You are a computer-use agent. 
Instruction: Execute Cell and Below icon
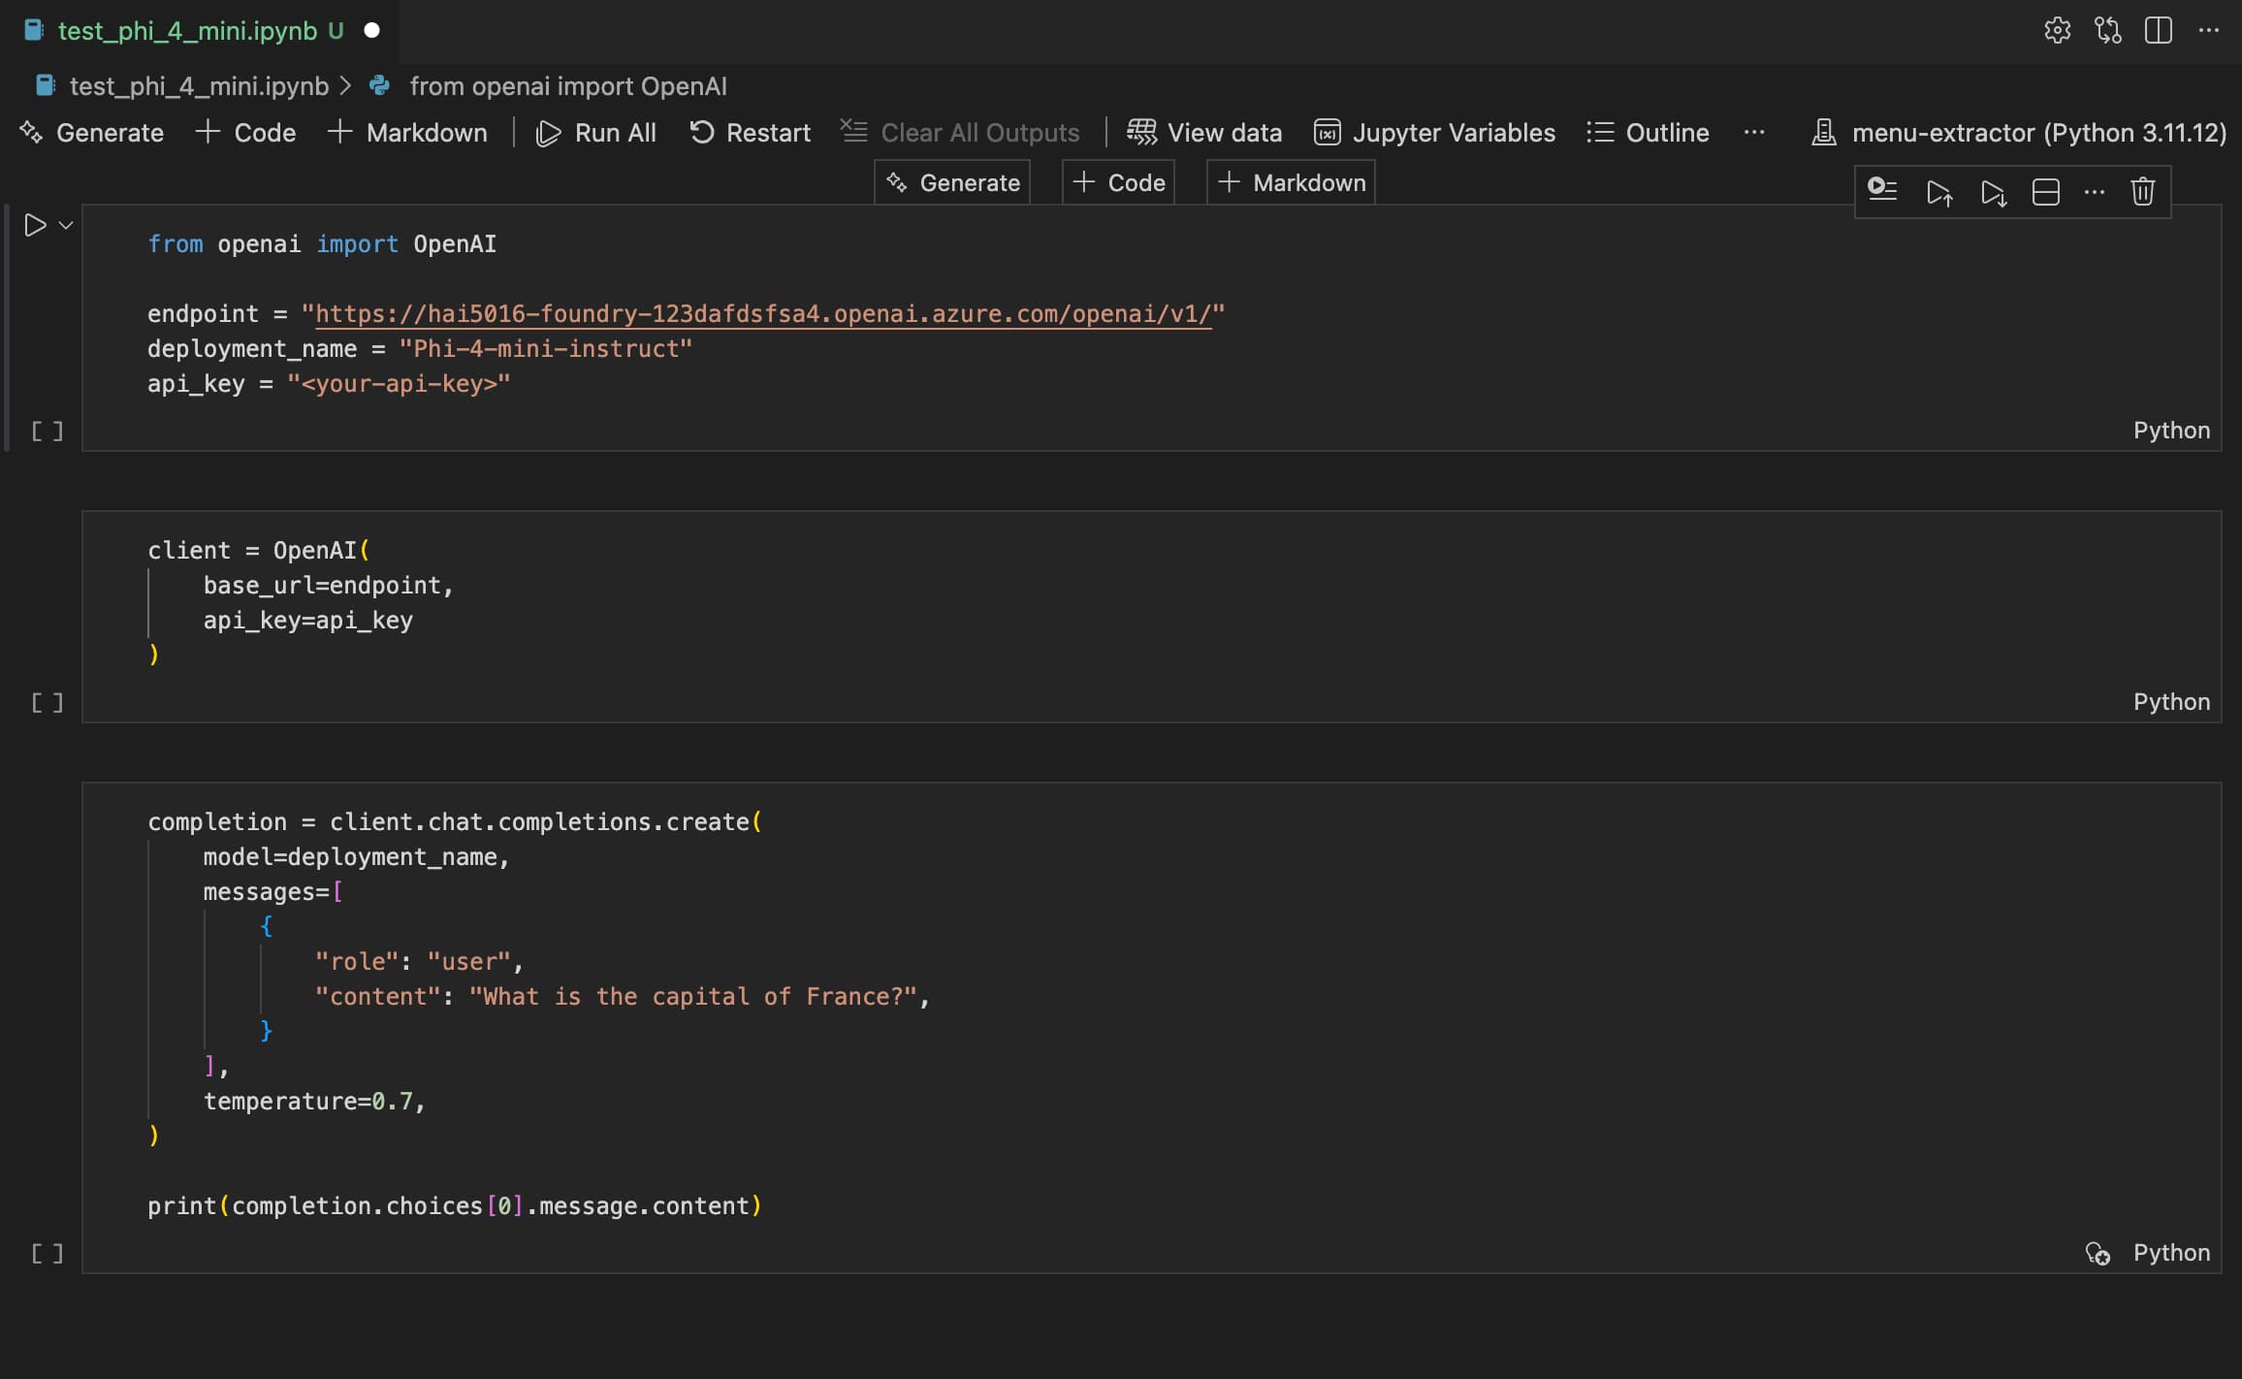pyautogui.click(x=1993, y=192)
